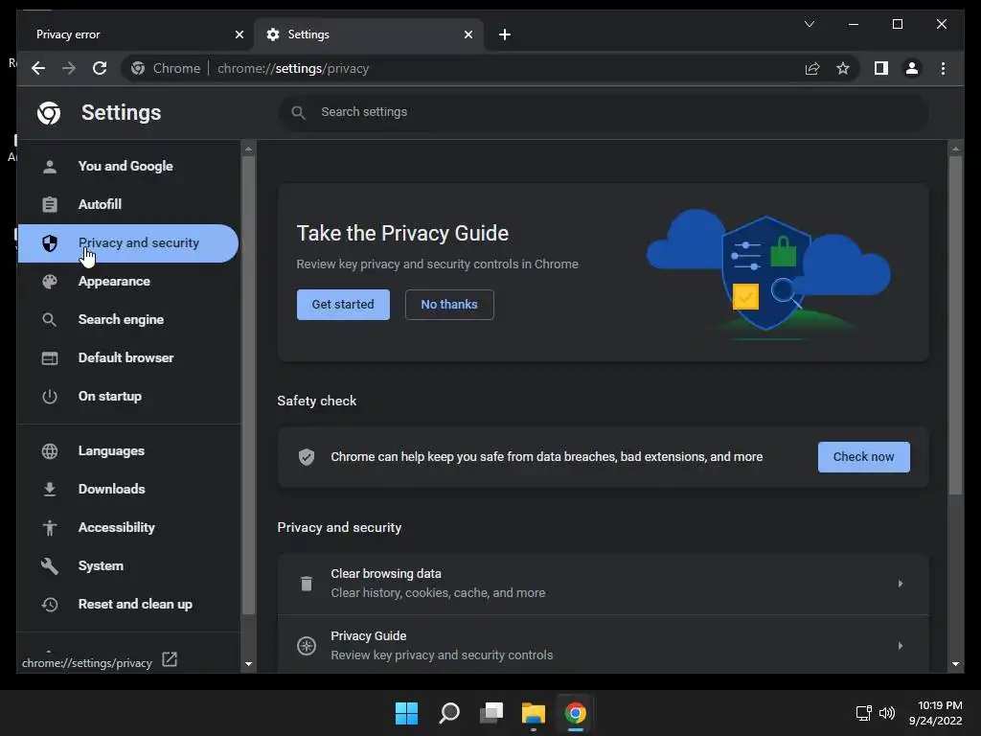Click the sidebar scrollbar down arrow

pos(248,664)
